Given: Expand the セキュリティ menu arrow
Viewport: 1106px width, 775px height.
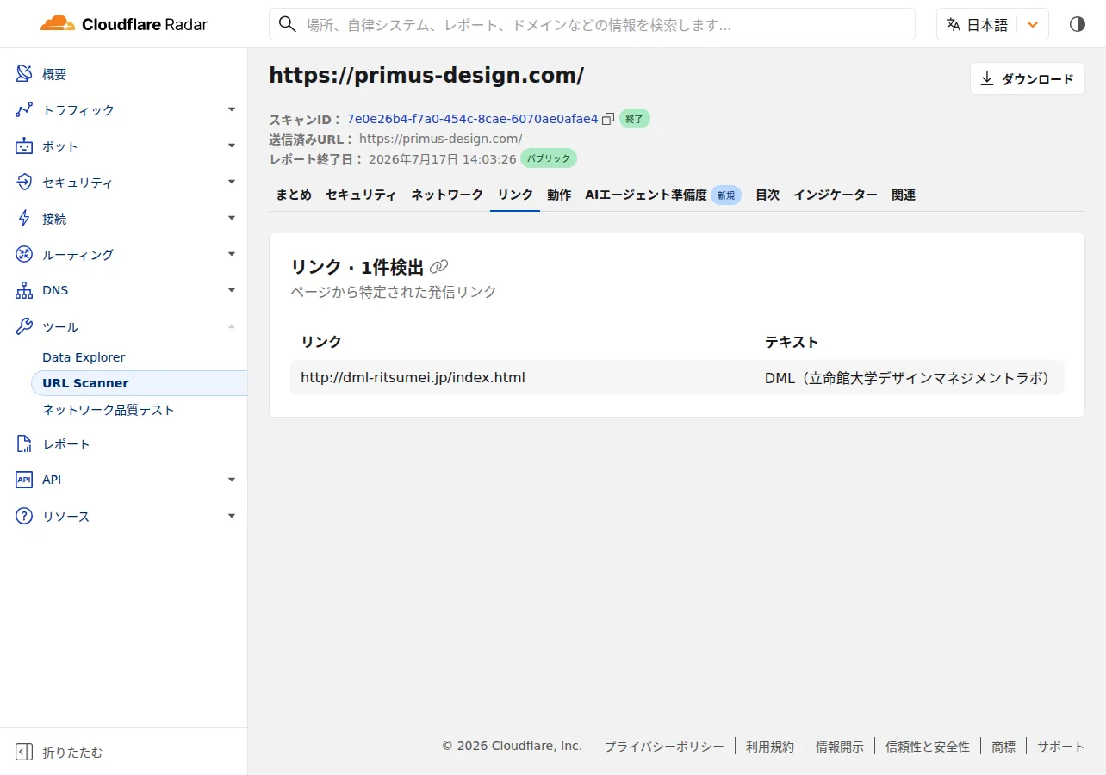Looking at the screenshot, I should [232, 182].
